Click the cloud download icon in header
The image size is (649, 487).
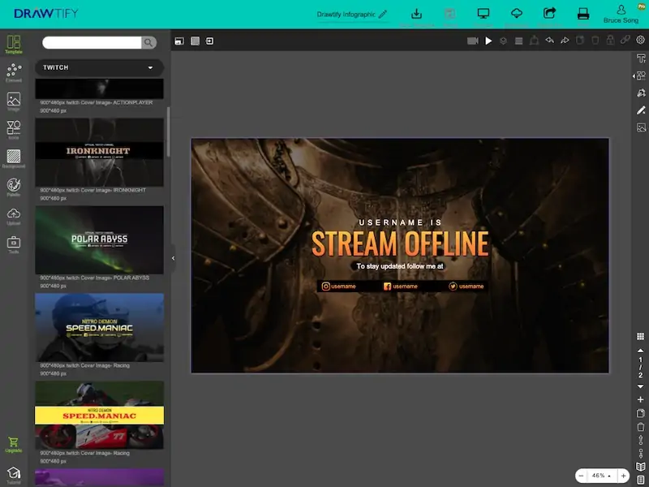pyautogui.click(x=517, y=14)
